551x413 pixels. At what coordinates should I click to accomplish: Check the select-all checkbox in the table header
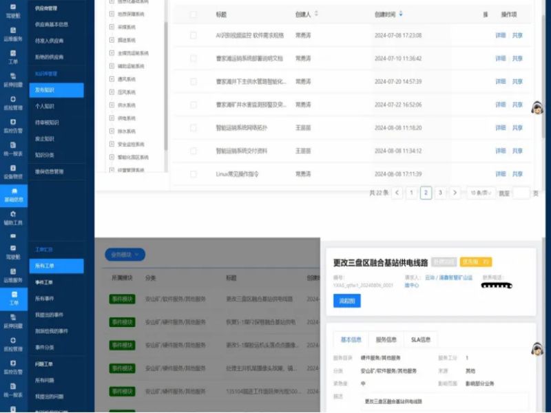[x=194, y=14]
